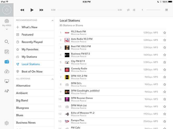Collapse the All Stations section
This screenshot has width=173, height=129.
coord(52,79)
